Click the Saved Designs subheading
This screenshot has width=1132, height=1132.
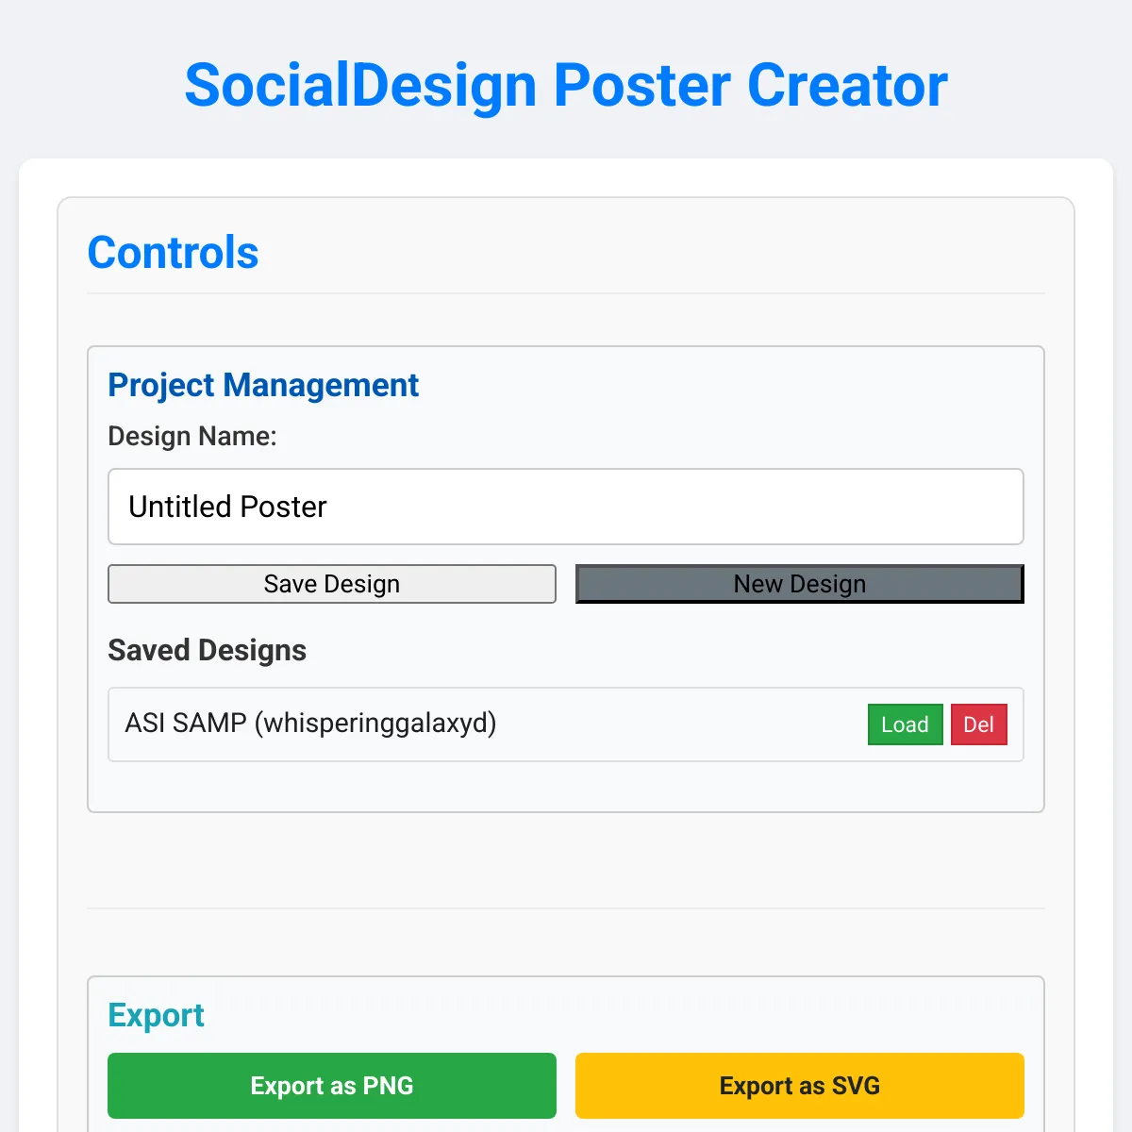pyautogui.click(x=208, y=651)
